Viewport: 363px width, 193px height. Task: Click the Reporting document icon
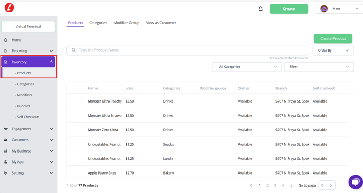click(6, 51)
